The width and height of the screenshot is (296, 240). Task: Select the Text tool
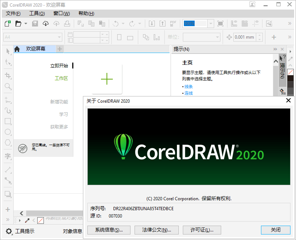point(8,156)
